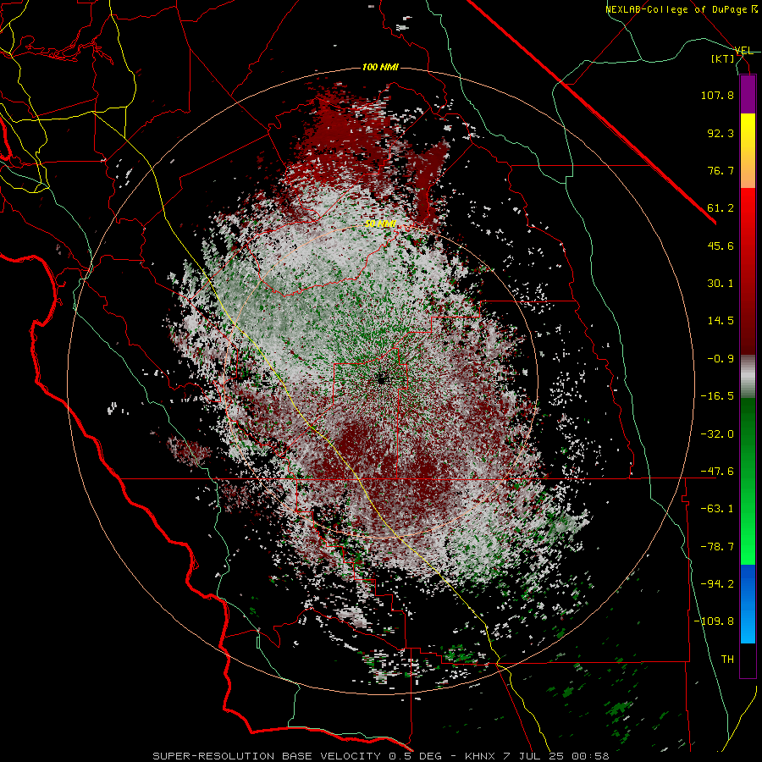Pick the blue segment of the velocity scale
The height and width of the screenshot is (762, 762).
tap(748, 604)
